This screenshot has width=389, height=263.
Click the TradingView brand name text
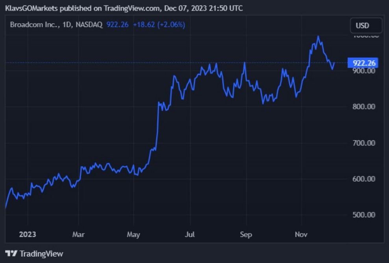click(x=41, y=254)
